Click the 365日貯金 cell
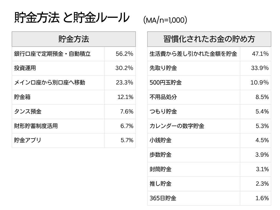Screen dimensions: 280x210 [163, 198]
